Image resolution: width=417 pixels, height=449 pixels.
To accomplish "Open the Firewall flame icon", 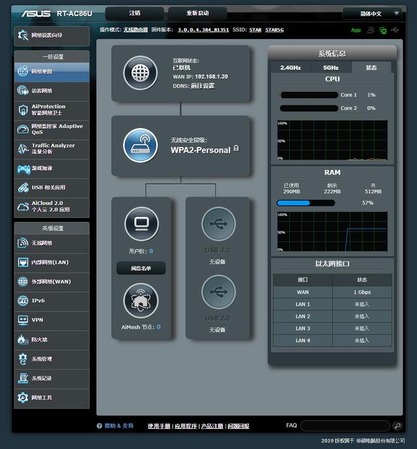I will 23,340.
